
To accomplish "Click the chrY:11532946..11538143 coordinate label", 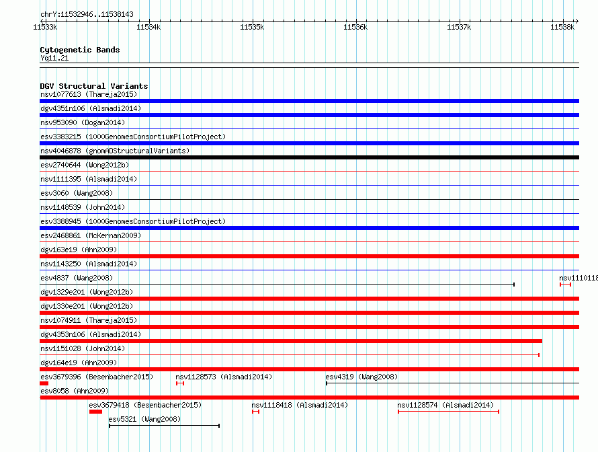I will coord(87,15).
